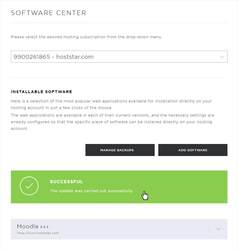Click the ADD SOFTWARE button
The image size is (238, 250).
pyautogui.click(x=193, y=150)
